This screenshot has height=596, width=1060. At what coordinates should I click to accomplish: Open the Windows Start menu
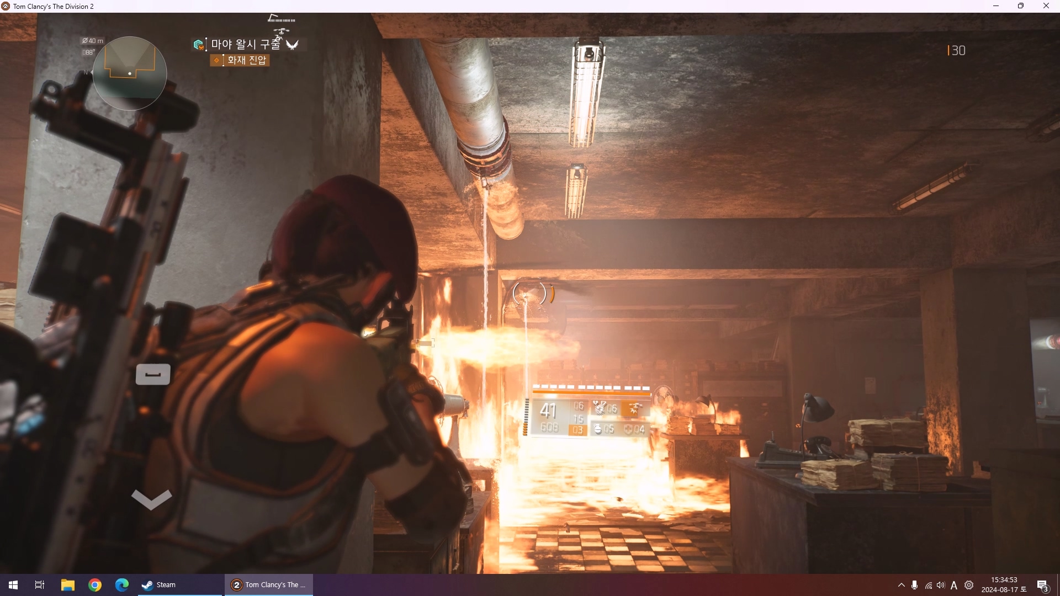[13, 585]
